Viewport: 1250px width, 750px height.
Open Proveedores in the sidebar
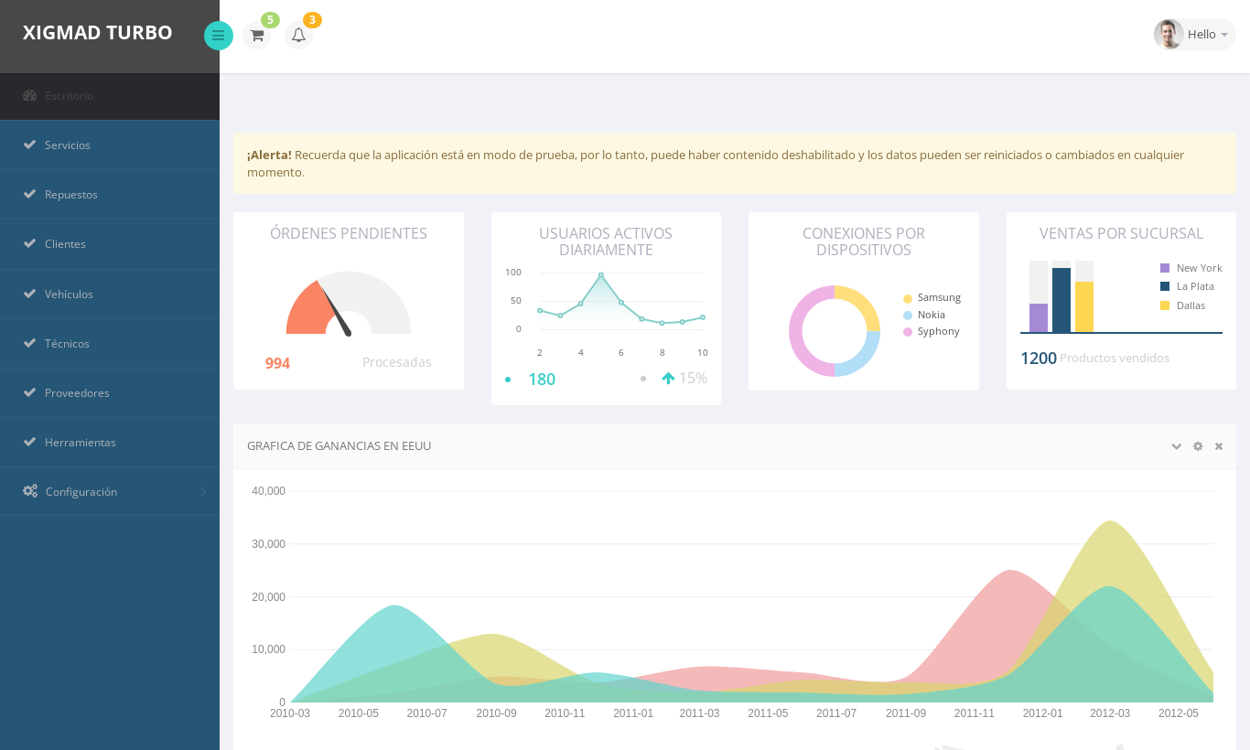110,393
